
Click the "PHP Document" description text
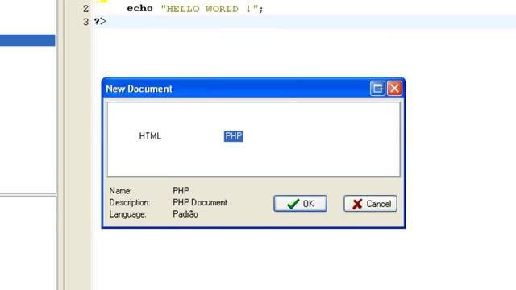200,202
